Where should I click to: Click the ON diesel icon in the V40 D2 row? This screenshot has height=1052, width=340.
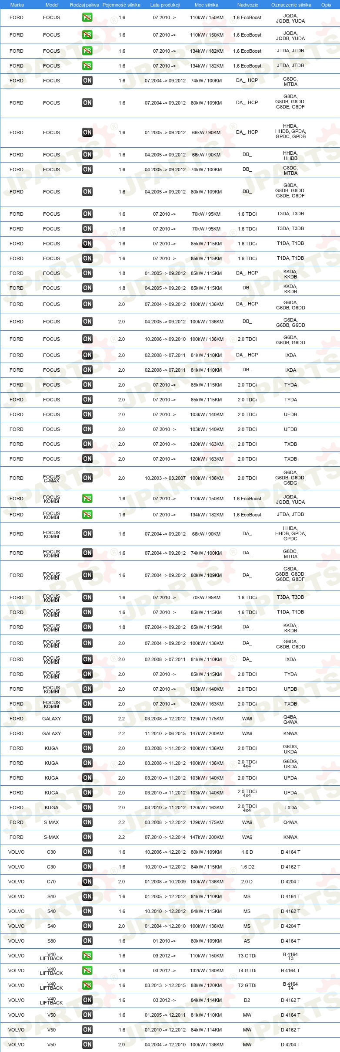(87, 1000)
